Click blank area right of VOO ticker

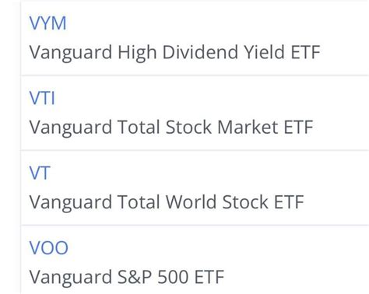coord(218,247)
